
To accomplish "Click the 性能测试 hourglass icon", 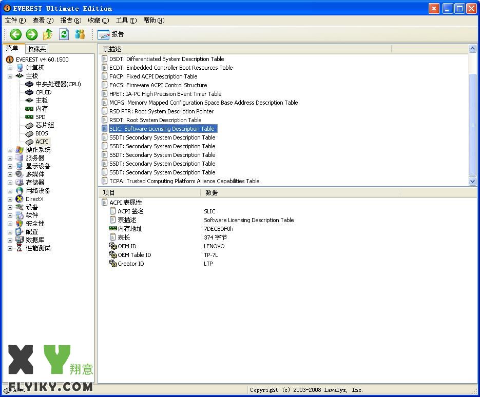I will tap(20, 248).
